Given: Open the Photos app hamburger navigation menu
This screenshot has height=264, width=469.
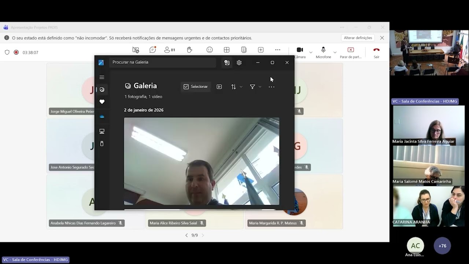Looking at the screenshot, I should pos(102,77).
